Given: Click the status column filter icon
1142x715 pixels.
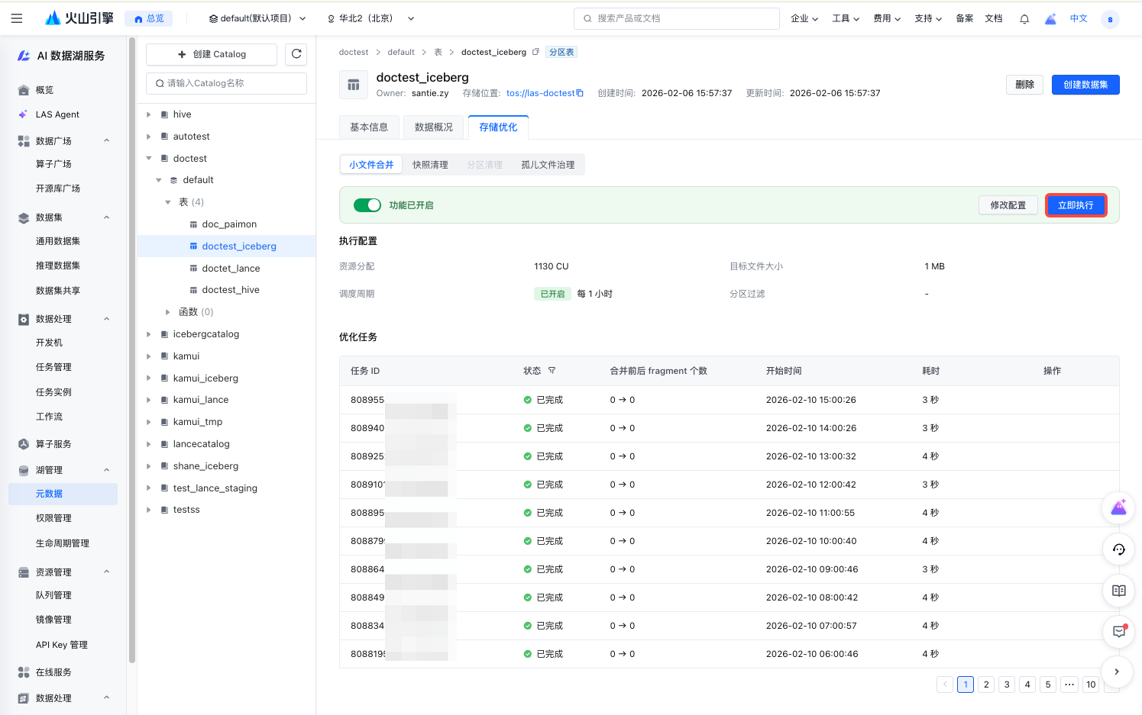Looking at the screenshot, I should pyautogui.click(x=552, y=371).
